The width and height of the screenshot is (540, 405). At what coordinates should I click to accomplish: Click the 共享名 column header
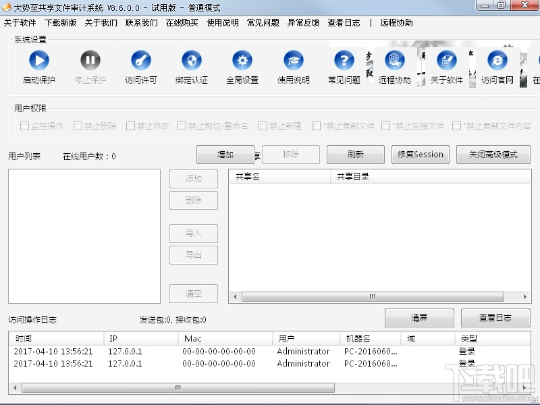[280, 177]
